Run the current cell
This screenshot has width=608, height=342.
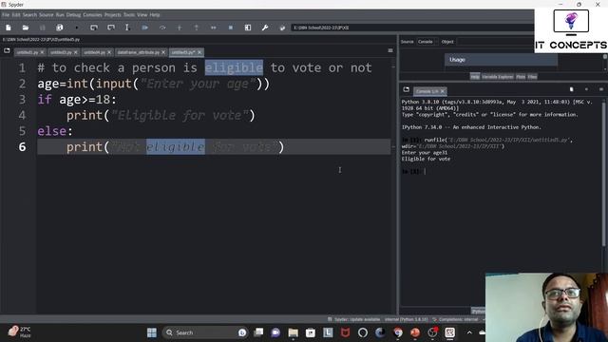(94, 28)
